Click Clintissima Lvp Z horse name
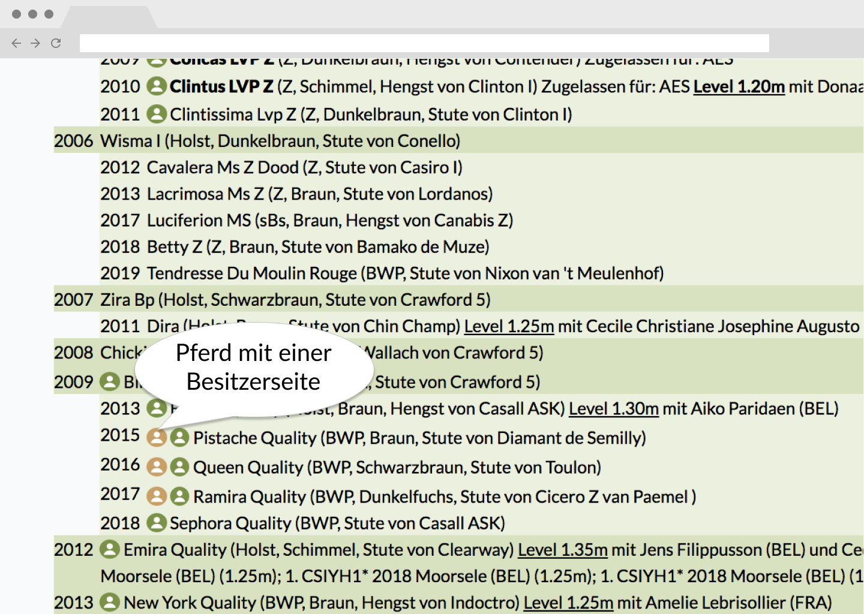This screenshot has width=864, height=614. (233, 114)
